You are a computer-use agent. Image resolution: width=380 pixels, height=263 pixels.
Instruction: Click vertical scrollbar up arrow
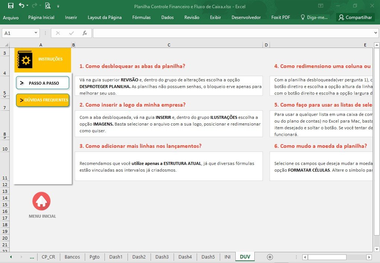(x=377, y=45)
